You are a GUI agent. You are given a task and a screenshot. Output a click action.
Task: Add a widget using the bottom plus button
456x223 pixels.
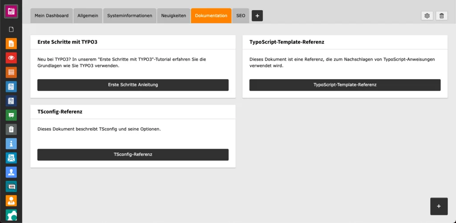click(439, 206)
